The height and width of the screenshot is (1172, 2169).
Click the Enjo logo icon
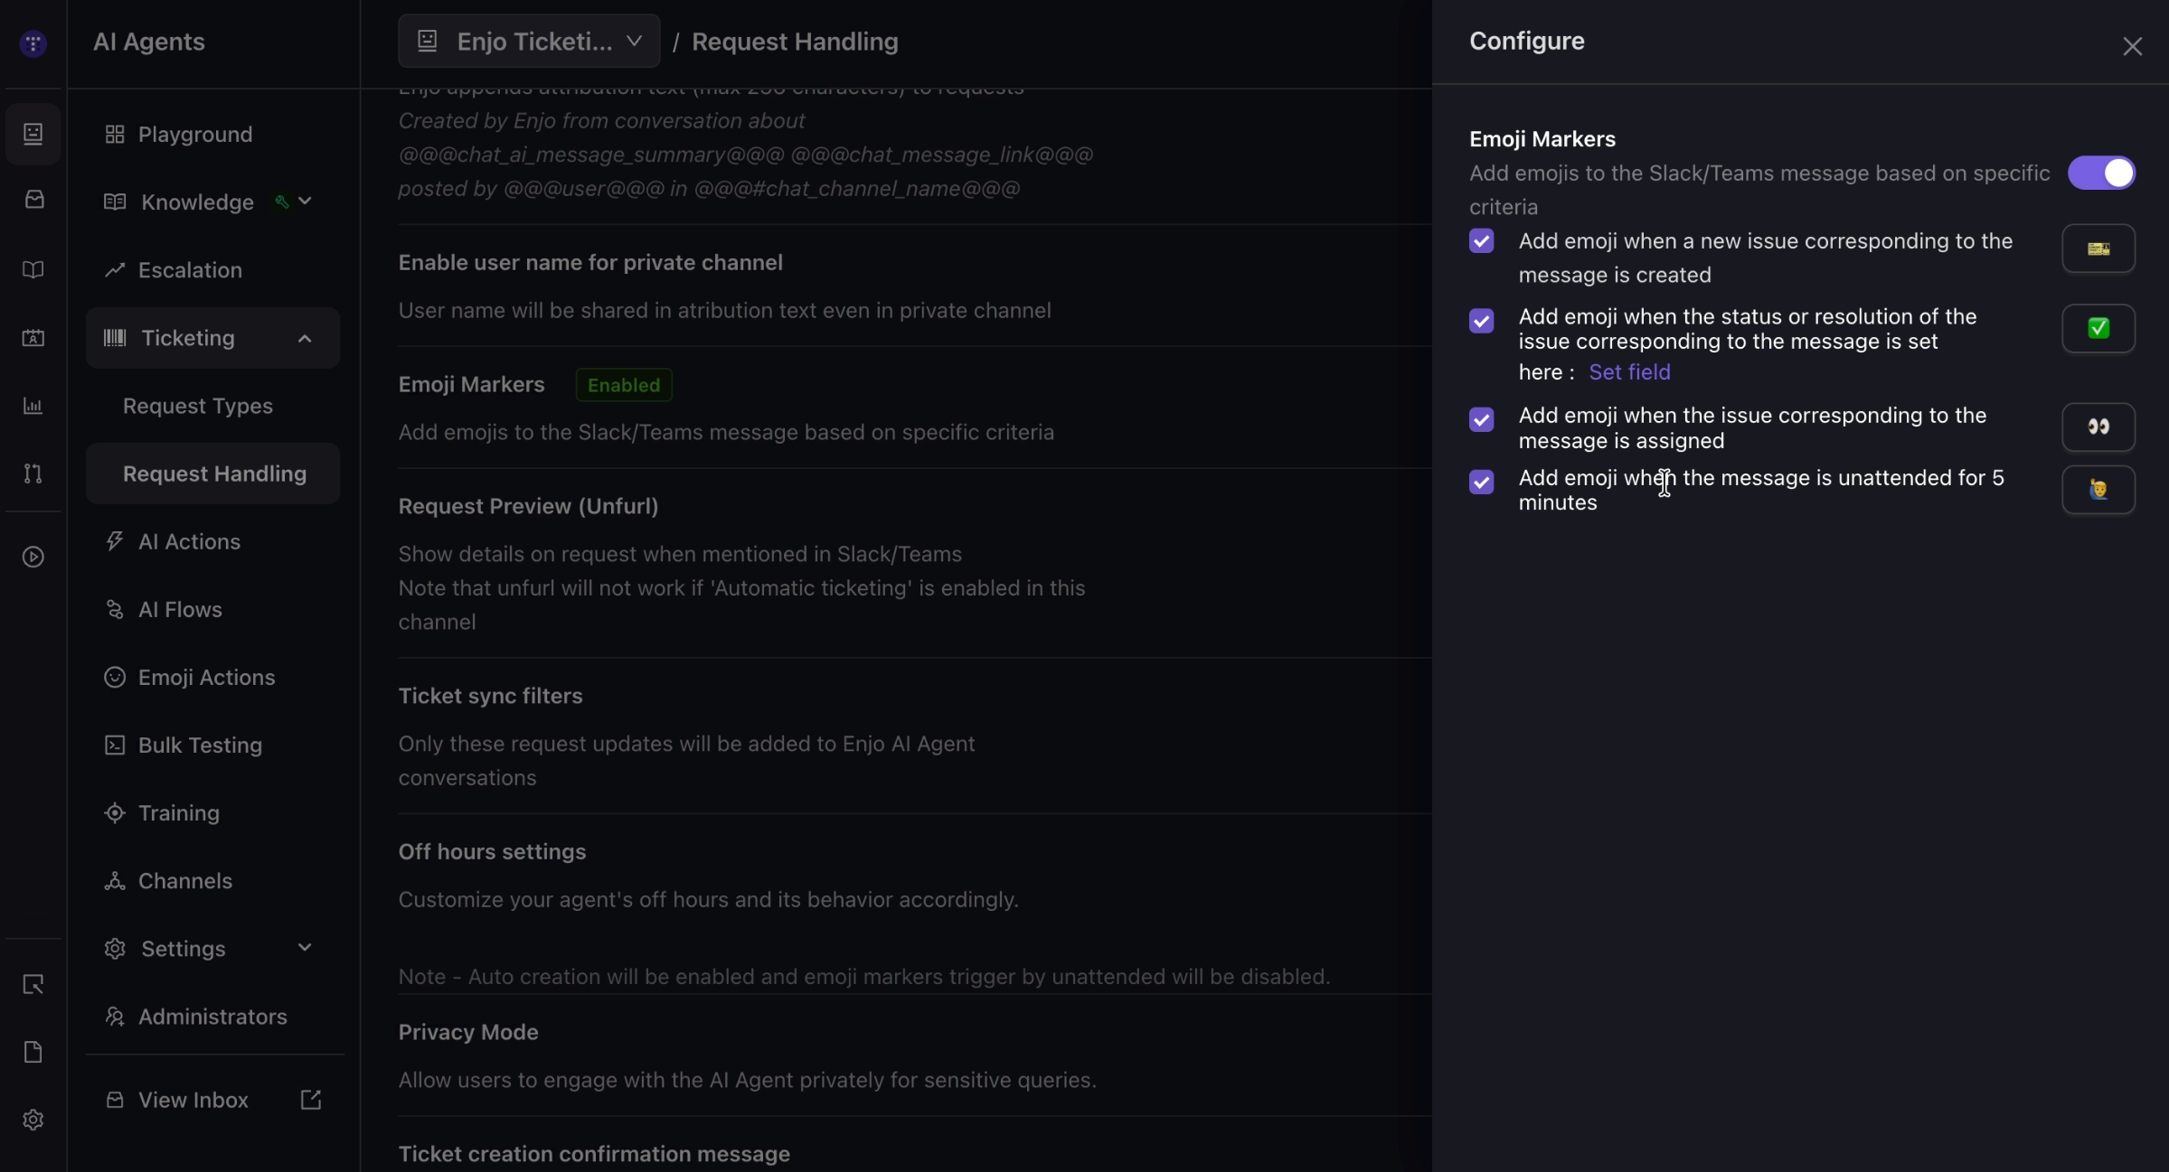pos(33,42)
